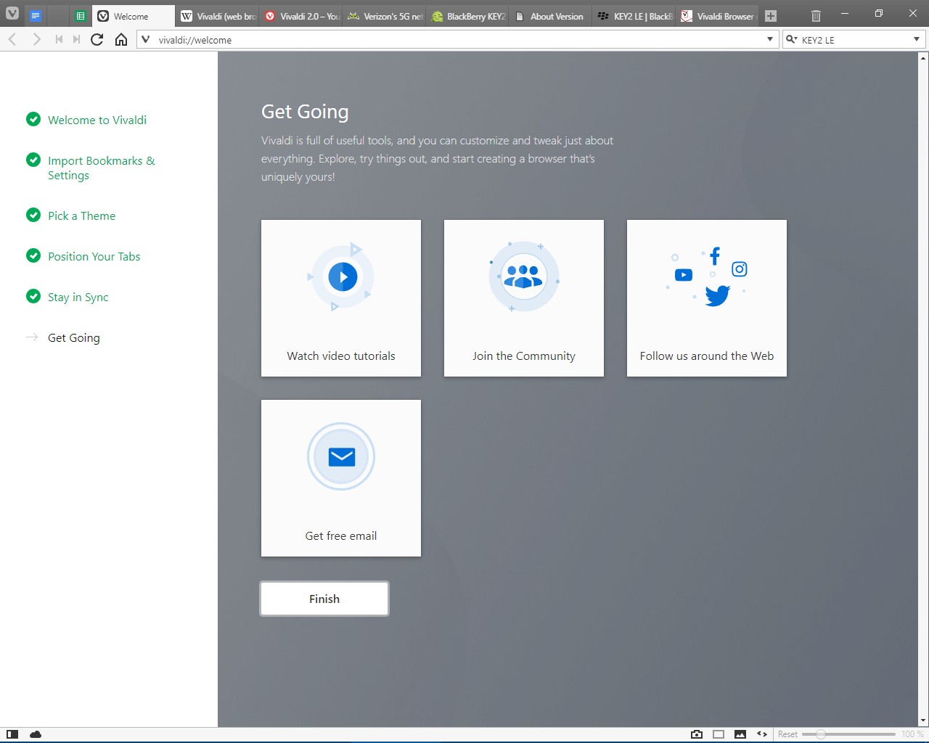Switch to the pinned Google Sheets tab
The width and height of the screenshot is (929, 743).
pyautogui.click(x=81, y=16)
